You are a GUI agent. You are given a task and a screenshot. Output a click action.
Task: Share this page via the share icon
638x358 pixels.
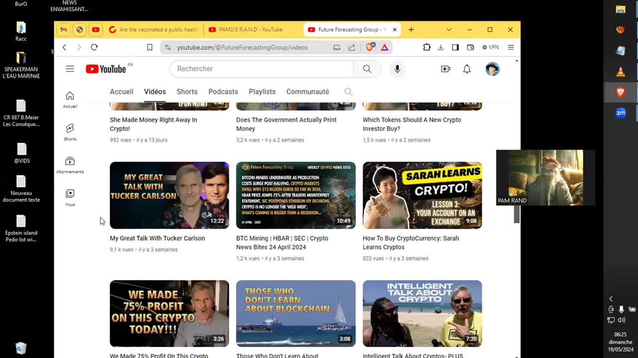click(x=352, y=47)
